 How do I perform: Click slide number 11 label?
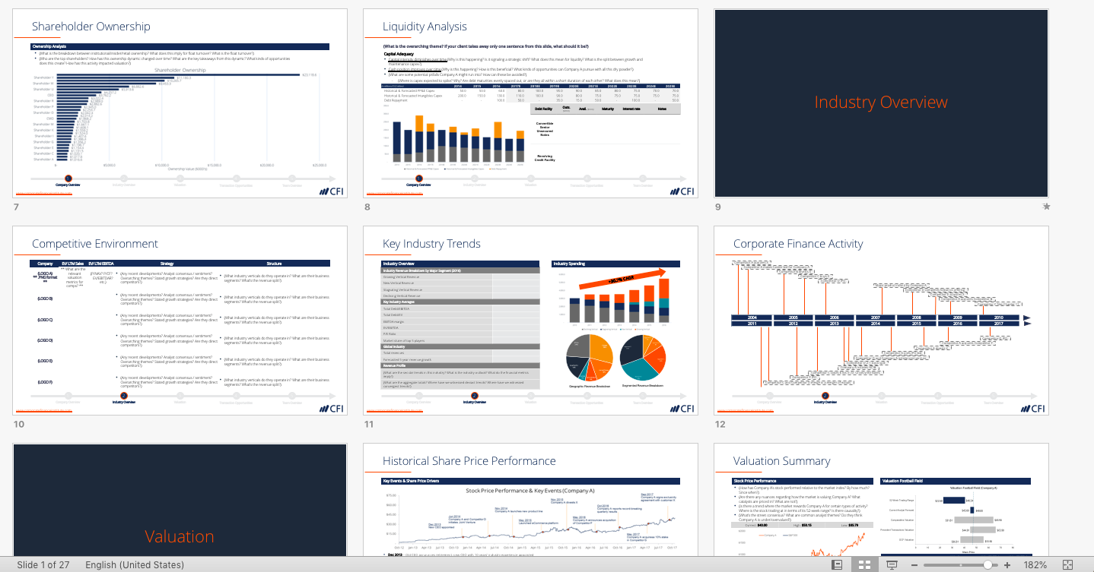pyautogui.click(x=369, y=424)
